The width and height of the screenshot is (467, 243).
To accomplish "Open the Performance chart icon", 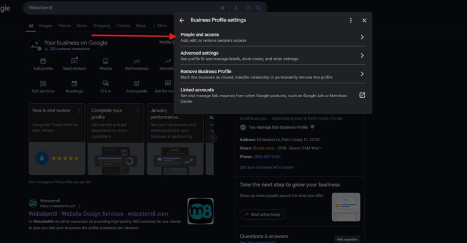I will (x=136, y=61).
